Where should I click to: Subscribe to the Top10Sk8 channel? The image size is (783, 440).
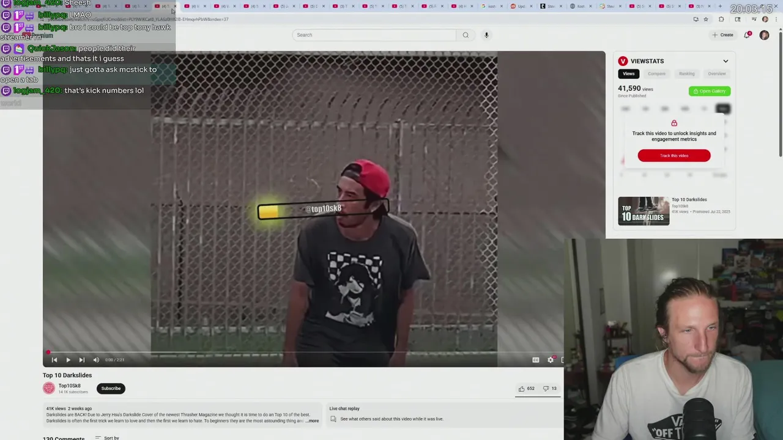coord(111,389)
